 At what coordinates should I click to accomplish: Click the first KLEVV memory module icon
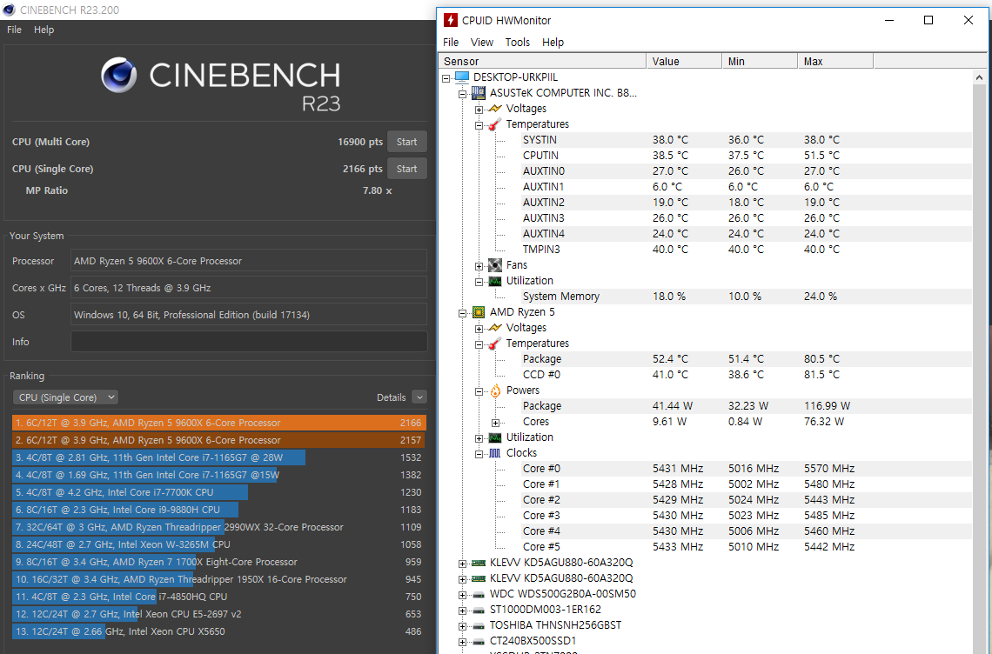[x=479, y=563]
